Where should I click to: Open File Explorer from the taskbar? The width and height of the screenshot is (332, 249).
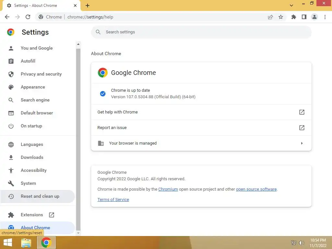point(26,243)
